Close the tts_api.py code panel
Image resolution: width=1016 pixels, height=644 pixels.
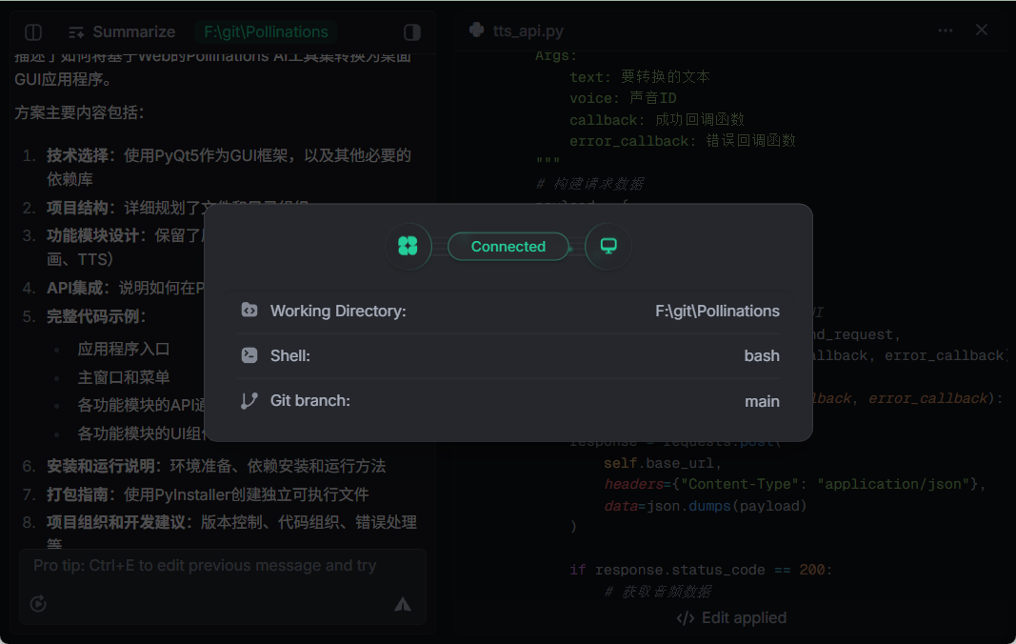coord(982,30)
